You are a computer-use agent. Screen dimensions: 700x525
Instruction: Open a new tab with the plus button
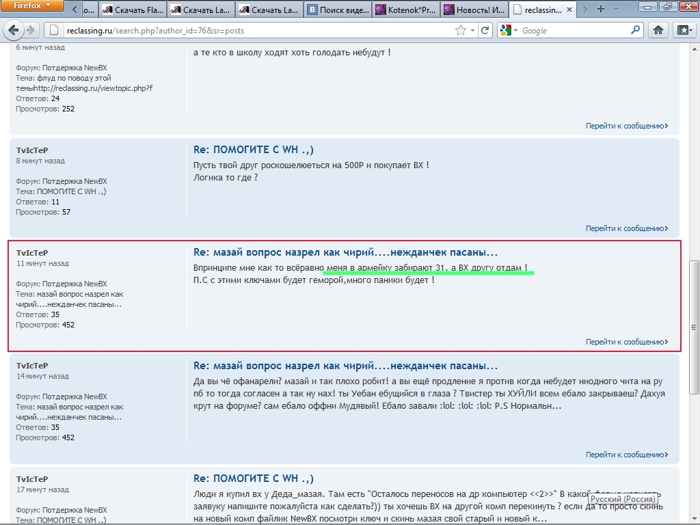pyautogui.click(x=601, y=10)
